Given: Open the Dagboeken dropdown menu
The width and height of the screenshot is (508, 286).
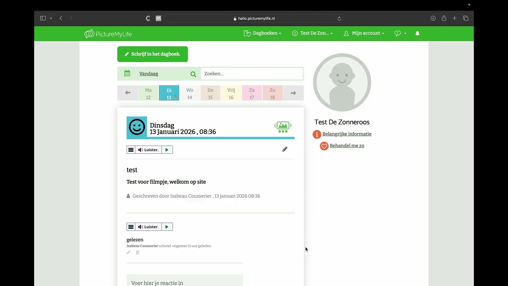Looking at the screenshot, I should coord(262,33).
